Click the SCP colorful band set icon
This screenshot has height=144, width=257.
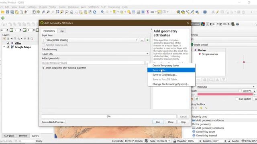[203, 24]
